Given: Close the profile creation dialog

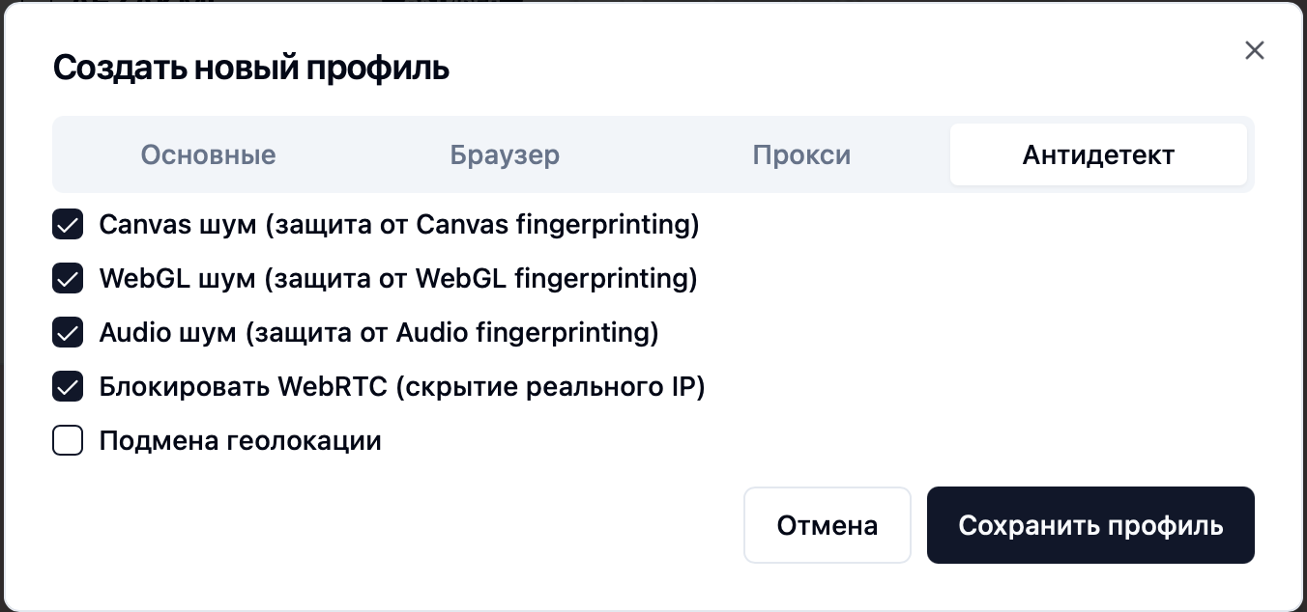Looking at the screenshot, I should pyautogui.click(x=1254, y=50).
